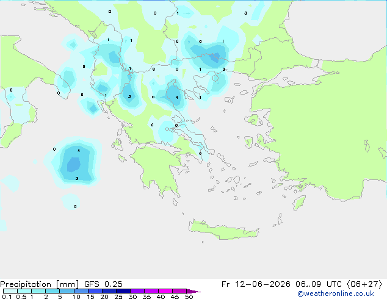The image size is (387, 299).
Task: Click the "GFS 0.25" model label
Action: point(103,284)
